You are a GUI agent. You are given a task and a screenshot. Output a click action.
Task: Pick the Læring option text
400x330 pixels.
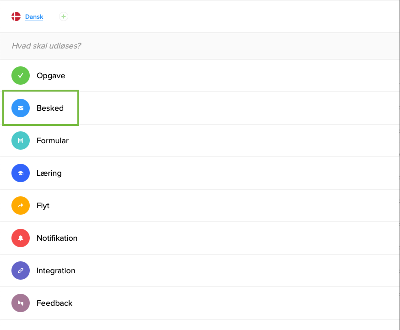click(x=49, y=173)
